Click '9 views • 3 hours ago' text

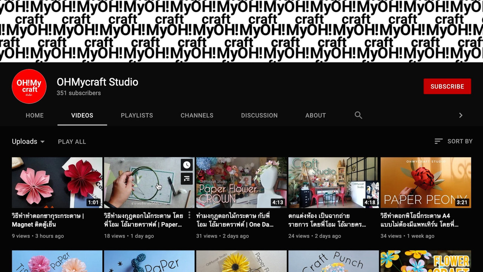tap(38, 236)
